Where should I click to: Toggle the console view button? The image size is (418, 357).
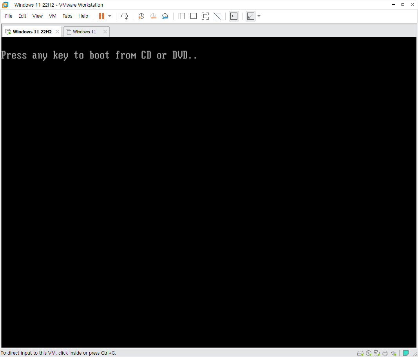pyautogui.click(x=234, y=16)
